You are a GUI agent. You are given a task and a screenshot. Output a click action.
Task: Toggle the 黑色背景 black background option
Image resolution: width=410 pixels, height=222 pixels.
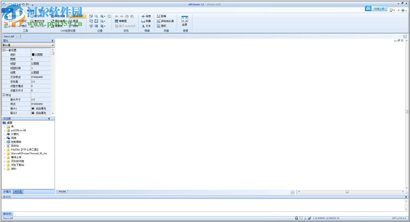58,16
